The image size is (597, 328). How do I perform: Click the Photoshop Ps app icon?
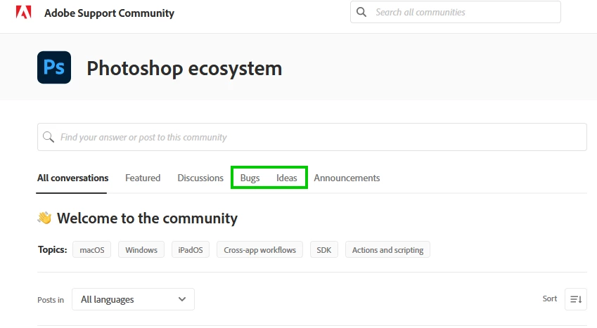coord(54,67)
